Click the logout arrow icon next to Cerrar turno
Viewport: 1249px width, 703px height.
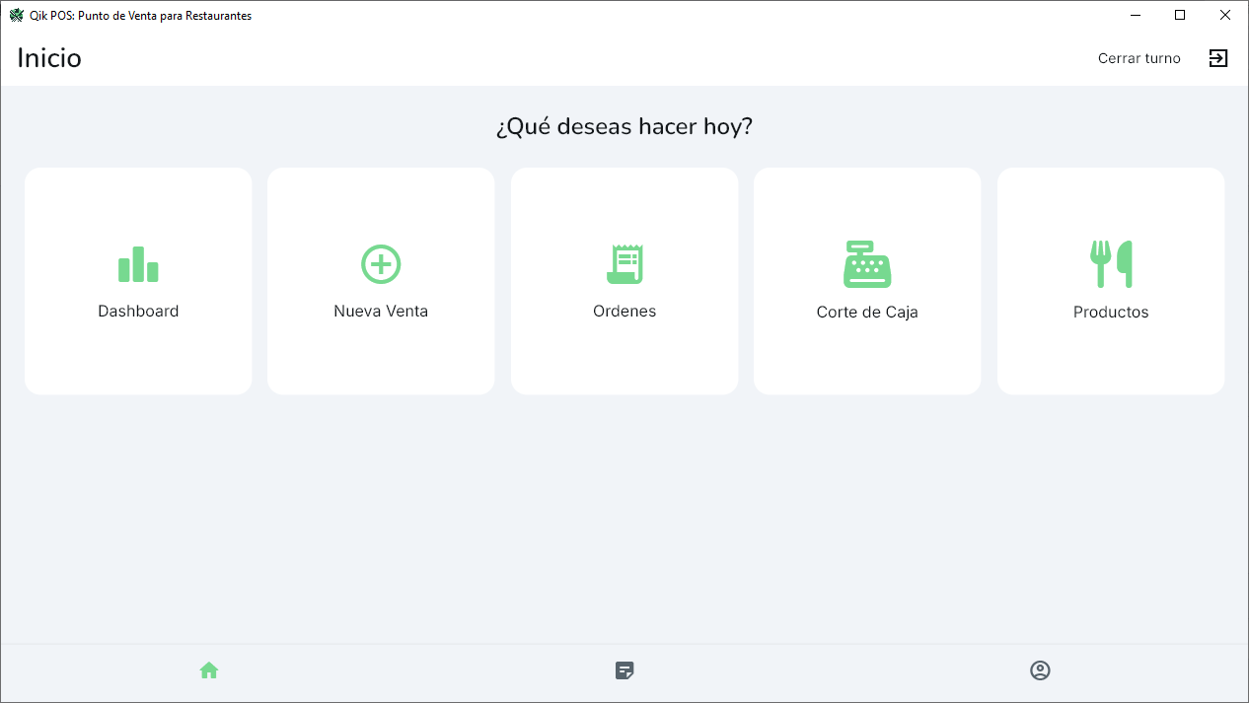pyautogui.click(x=1217, y=58)
